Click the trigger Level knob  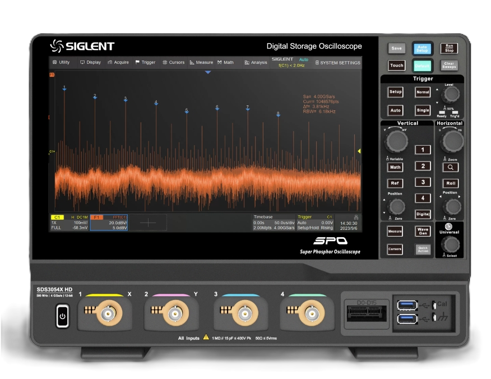450,94
